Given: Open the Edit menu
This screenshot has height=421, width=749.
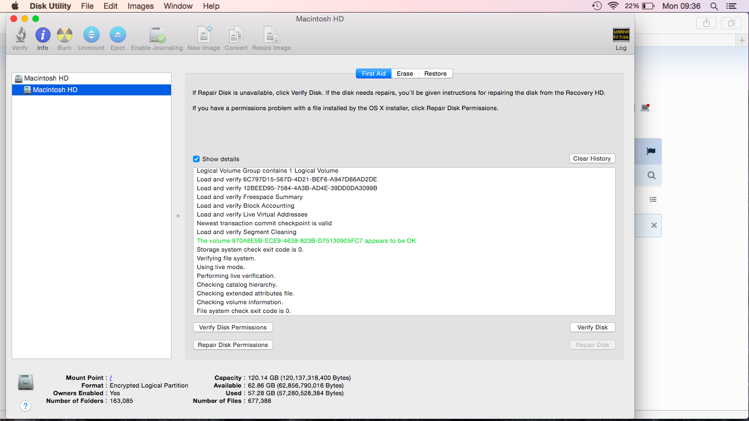Looking at the screenshot, I should tap(111, 6).
